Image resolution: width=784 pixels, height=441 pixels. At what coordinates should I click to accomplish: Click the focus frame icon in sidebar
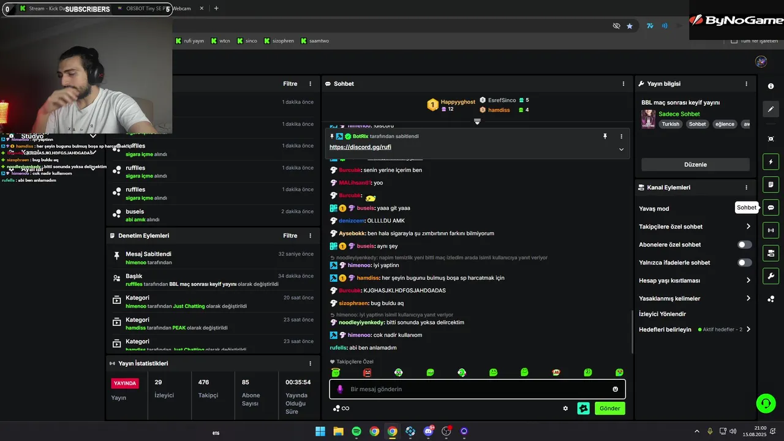pyautogui.click(x=771, y=139)
